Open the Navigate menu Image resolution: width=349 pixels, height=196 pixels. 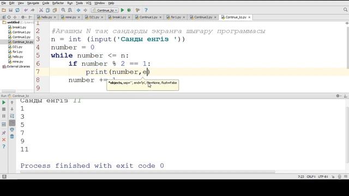tap(33, 3)
